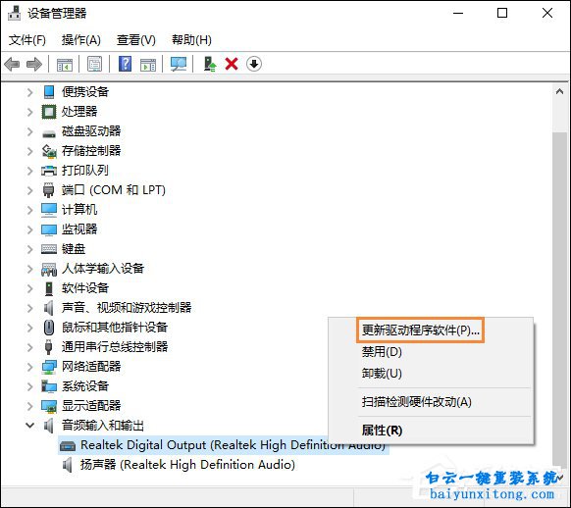Viewport: 571px width, 508px height.
Task: Click the 便携设备 device icon
Action: coord(49,92)
